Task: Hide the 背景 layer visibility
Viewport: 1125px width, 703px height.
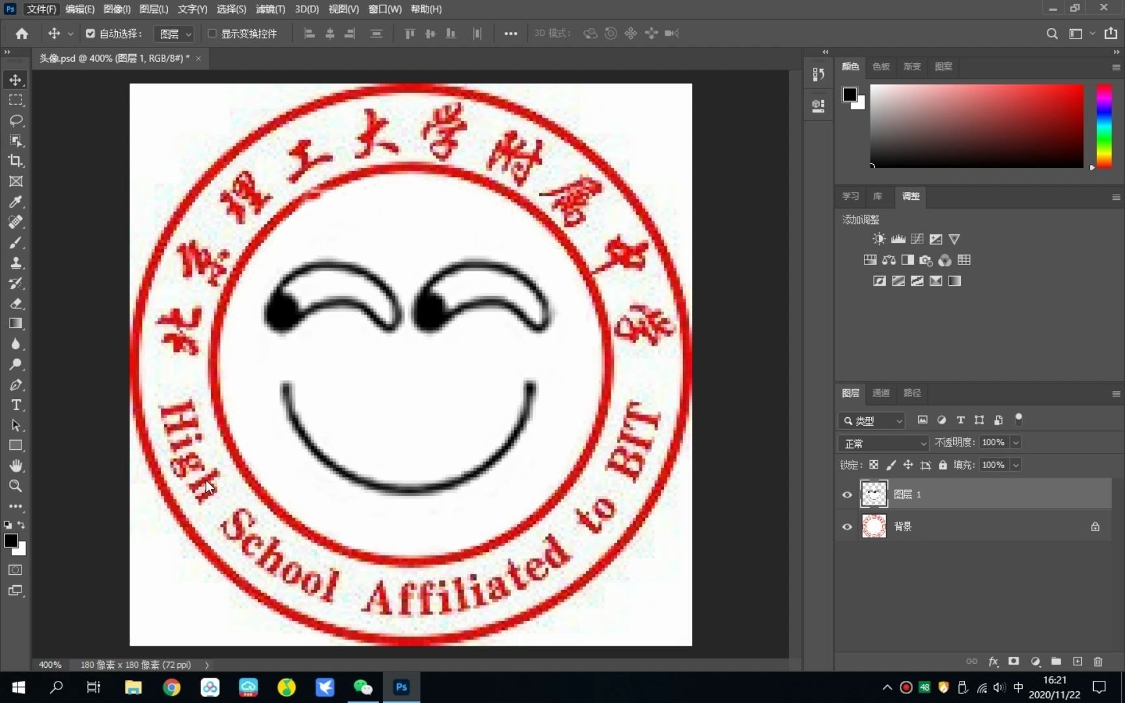Action: [847, 527]
